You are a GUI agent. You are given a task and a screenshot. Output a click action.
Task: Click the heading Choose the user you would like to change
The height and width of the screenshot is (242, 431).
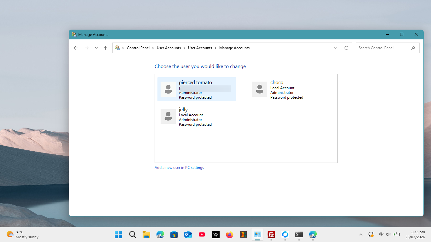200,66
